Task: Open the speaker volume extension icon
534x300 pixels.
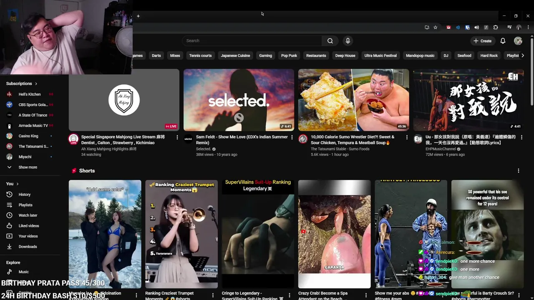Action: pyautogui.click(x=476, y=27)
